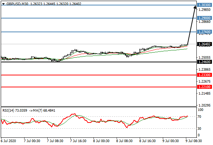Click the RSI scale value 100
213x145 pixels.
click(x=201, y=110)
